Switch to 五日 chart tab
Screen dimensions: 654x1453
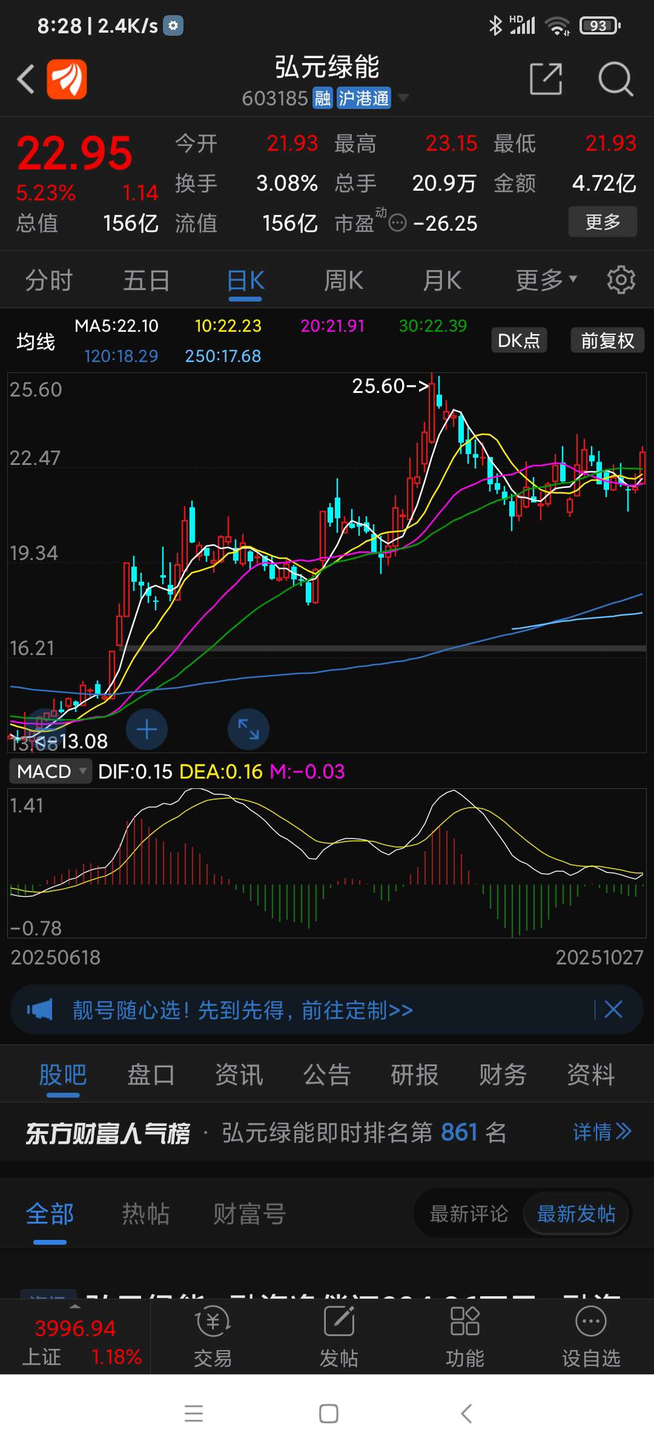[x=147, y=280]
